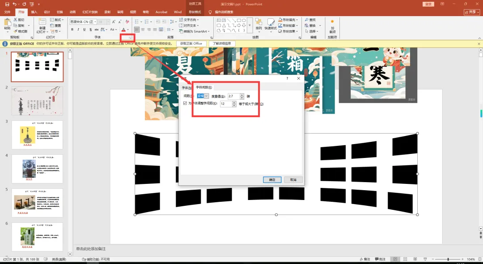
Task: Cut selection with the scissors icon
Action: tap(19, 20)
